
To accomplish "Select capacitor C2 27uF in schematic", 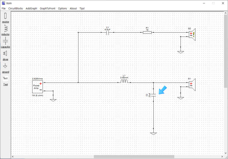I will pyautogui.click(x=153, y=95).
